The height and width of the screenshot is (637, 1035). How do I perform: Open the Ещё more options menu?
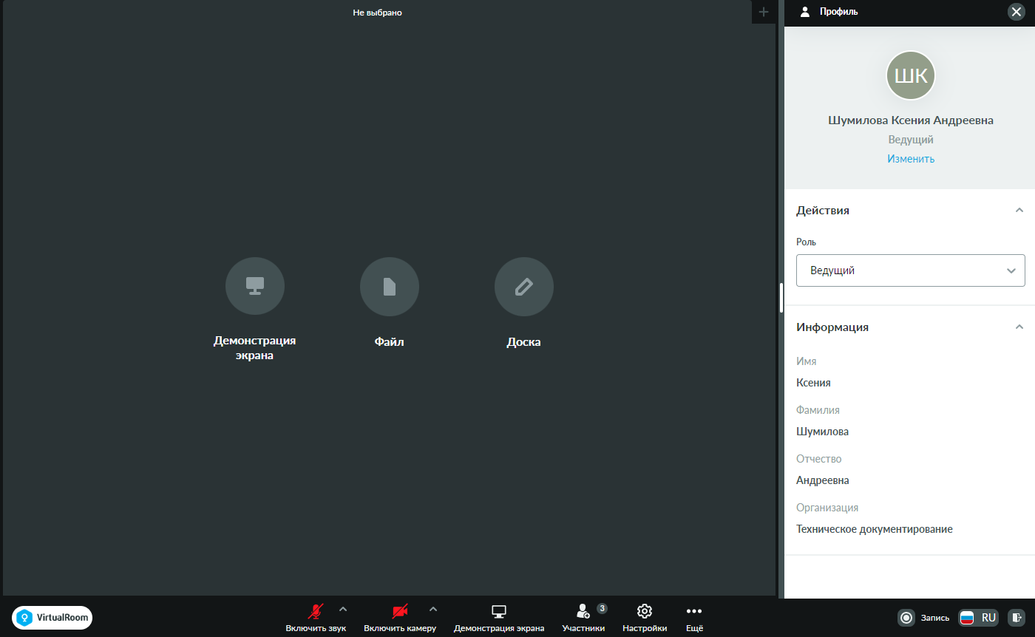[x=694, y=617]
